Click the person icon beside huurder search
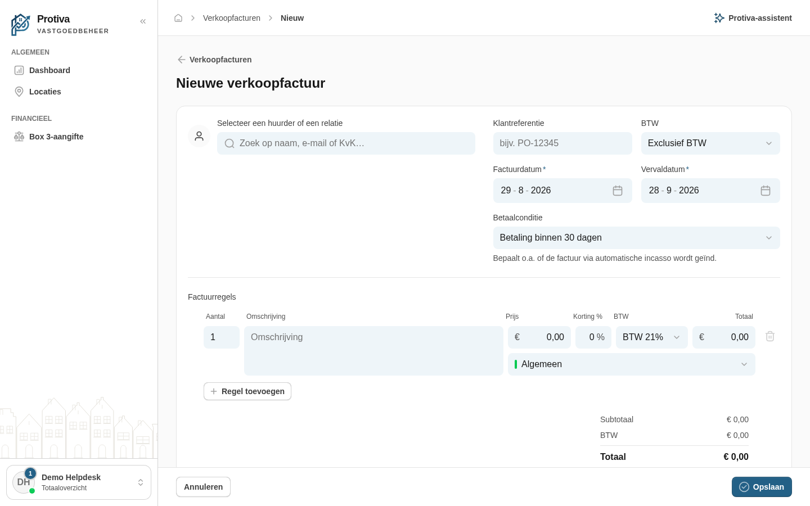Image resolution: width=810 pixels, height=506 pixels. pos(199,136)
